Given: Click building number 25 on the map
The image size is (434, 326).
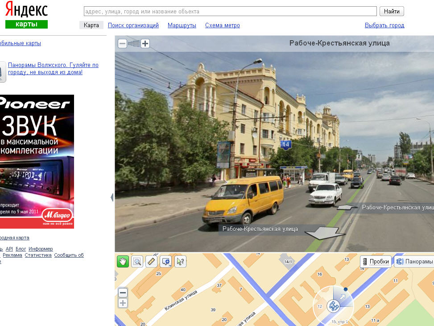Looking at the screenshot, I should pos(159,274).
